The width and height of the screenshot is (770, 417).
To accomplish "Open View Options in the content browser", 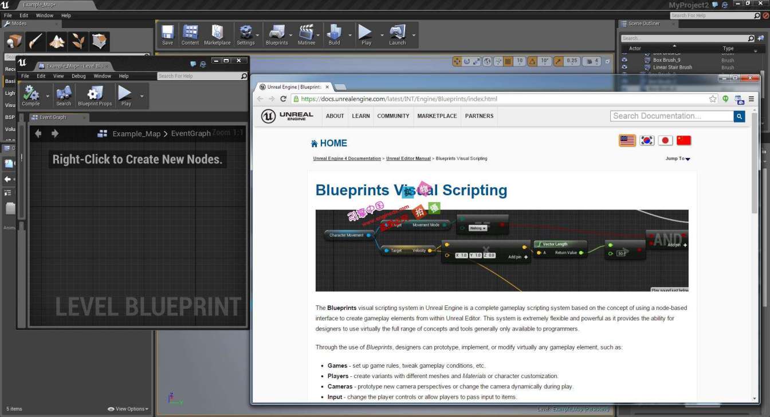I will coord(128,409).
